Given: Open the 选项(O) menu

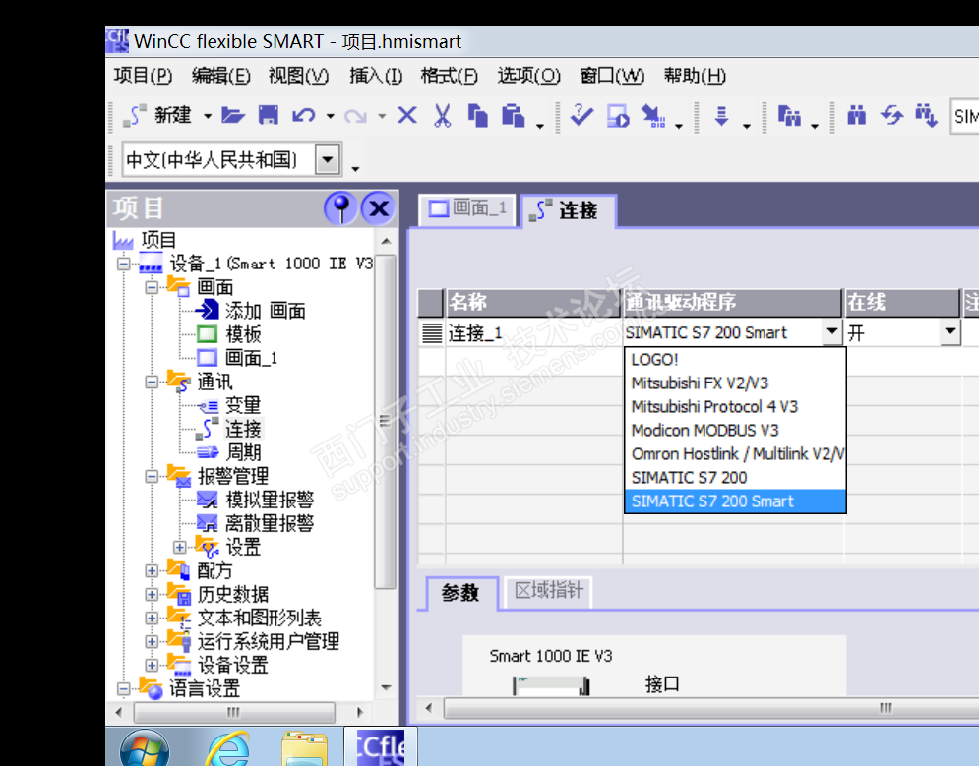Looking at the screenshot, I should pyautogui.click(x=528, y=76).
